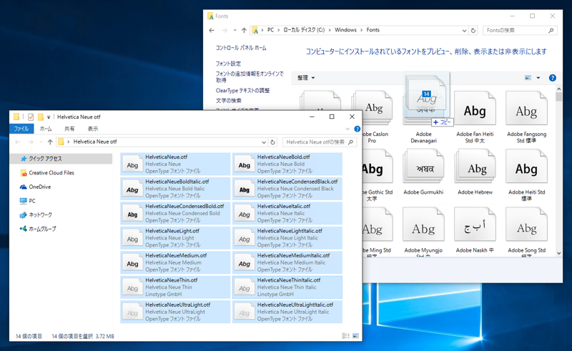Click HelveticaNeueThinItalic.otf file icon
Image resolution: width=572 pixels, height=351 pixels.
244,288
